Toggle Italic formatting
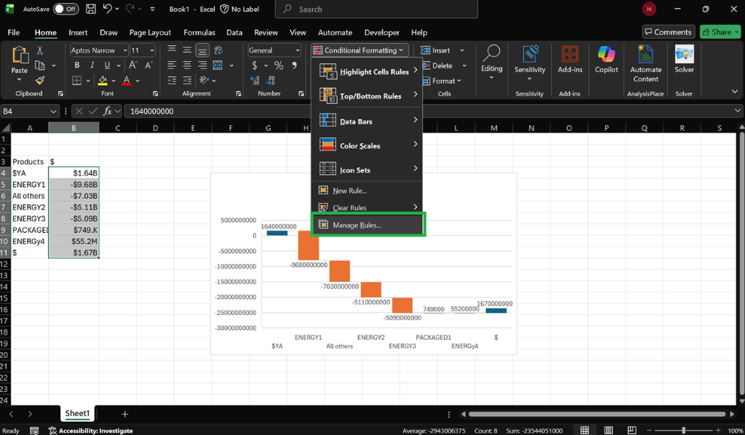The width and height of the screenshot is (745, 435). (x=92, y=65)
